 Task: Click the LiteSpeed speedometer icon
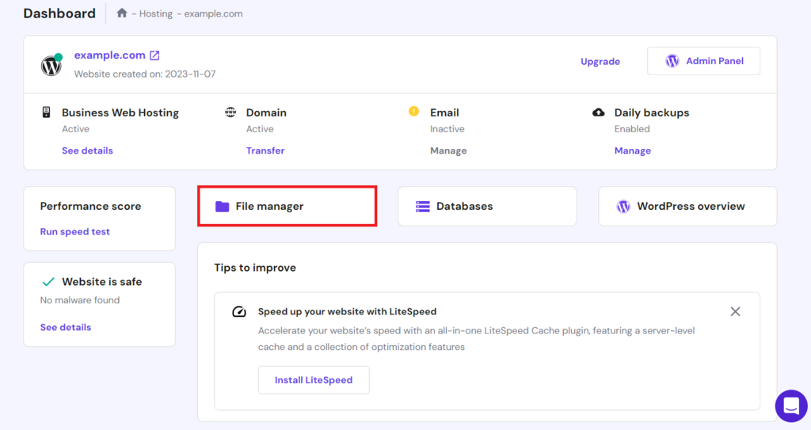pyautogui.click(x=239, y=312)
